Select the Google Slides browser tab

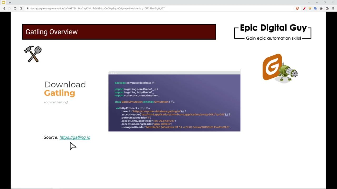[3, 3]
